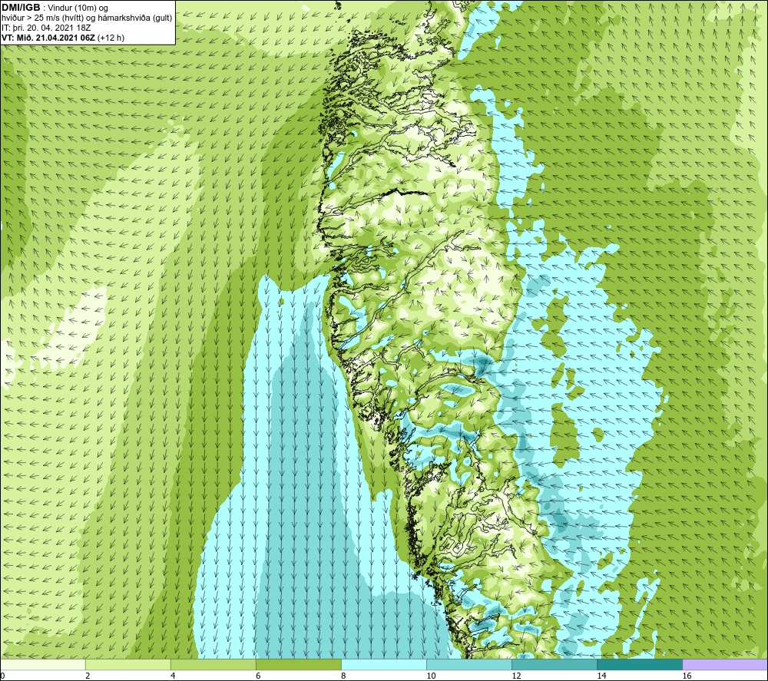Viewport: 768px width, 681px height.
Task: Click the 10–12 m/s cyan legend swatch
Action: [469, 664]
